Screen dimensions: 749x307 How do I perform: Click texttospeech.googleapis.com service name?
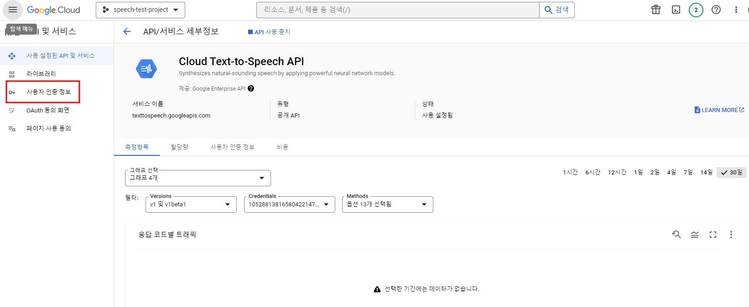point(171,116)
